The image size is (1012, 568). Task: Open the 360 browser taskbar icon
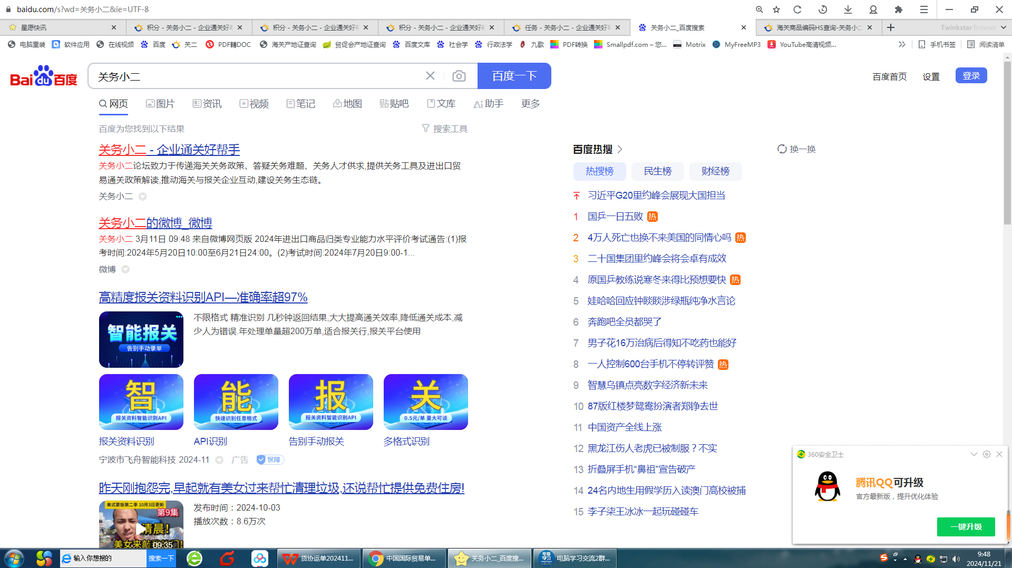coord(194,558)
